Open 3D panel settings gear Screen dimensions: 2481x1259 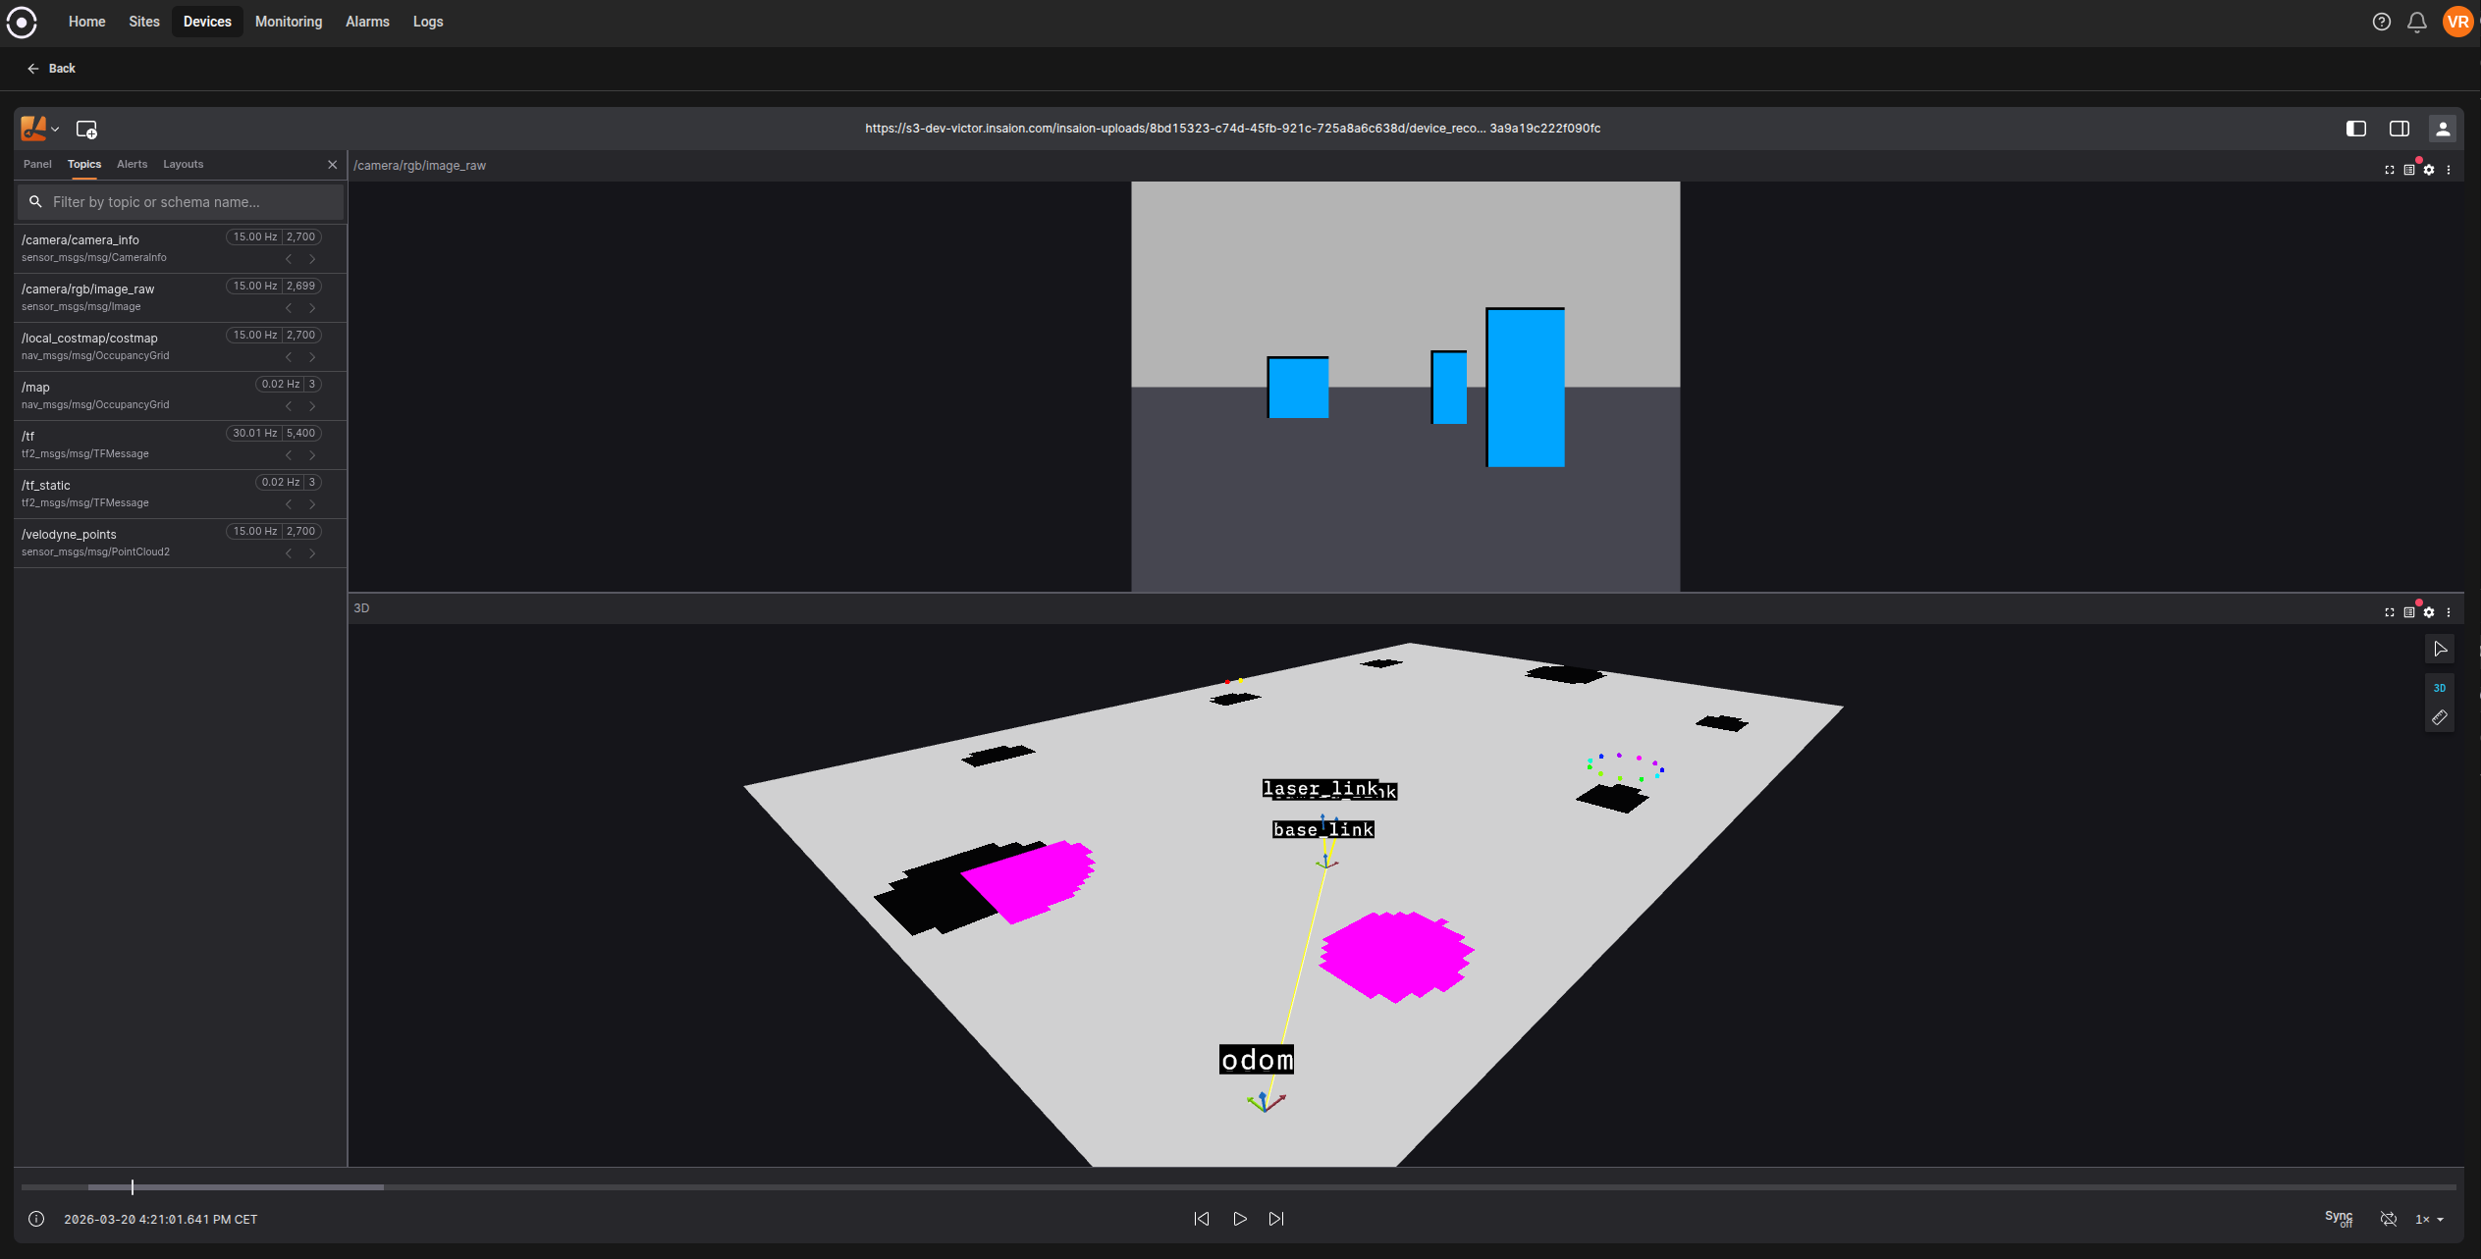2429,612
